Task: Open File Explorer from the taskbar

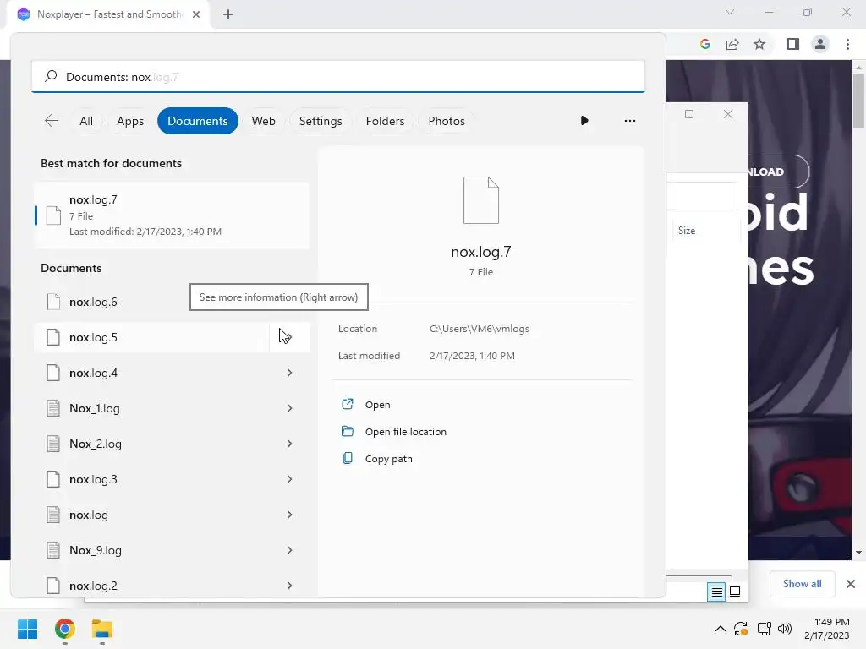Action: pyautogui.click(x=102, y=629)
